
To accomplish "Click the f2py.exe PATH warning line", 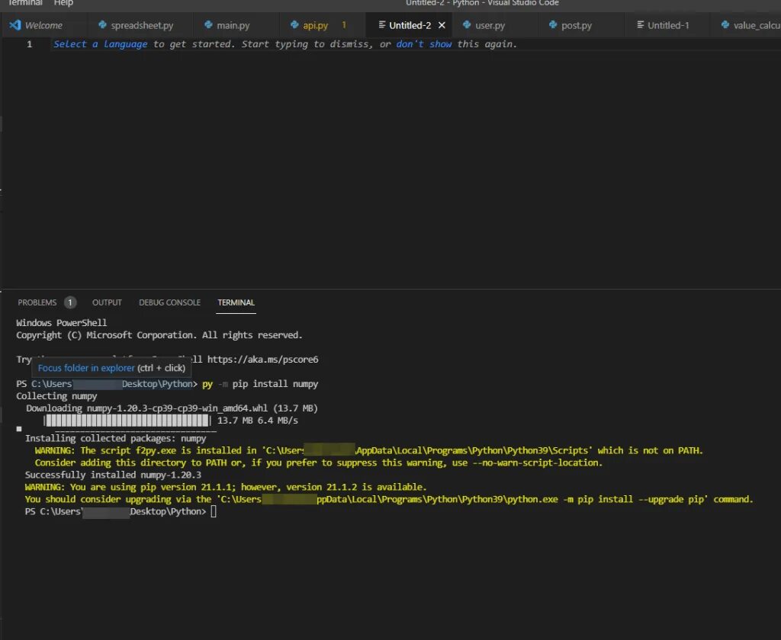I will (x=368, y=450).
